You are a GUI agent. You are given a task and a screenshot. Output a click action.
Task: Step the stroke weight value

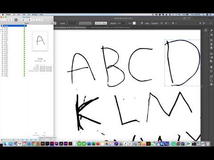pos(67,23)
